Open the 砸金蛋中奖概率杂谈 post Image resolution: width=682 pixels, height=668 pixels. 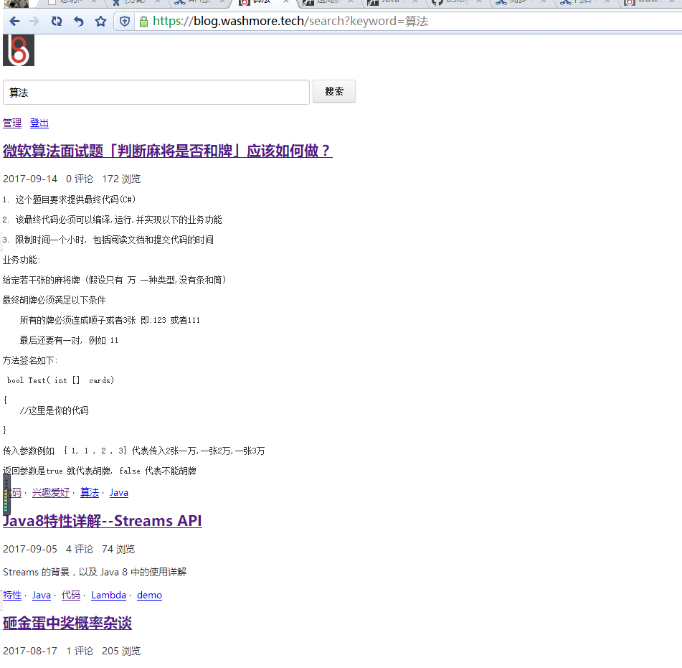(x=67, y=624)
